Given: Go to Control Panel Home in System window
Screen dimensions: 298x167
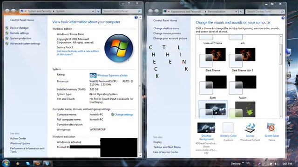Looking at the screenshot, I should click(x=22, y=20).
